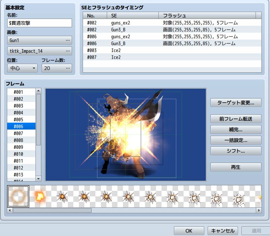The width and height of the screenshot is (270, 236).
Task: Select frame #005 in frame list
Action: pyautogui.click(x=21, y=120)
